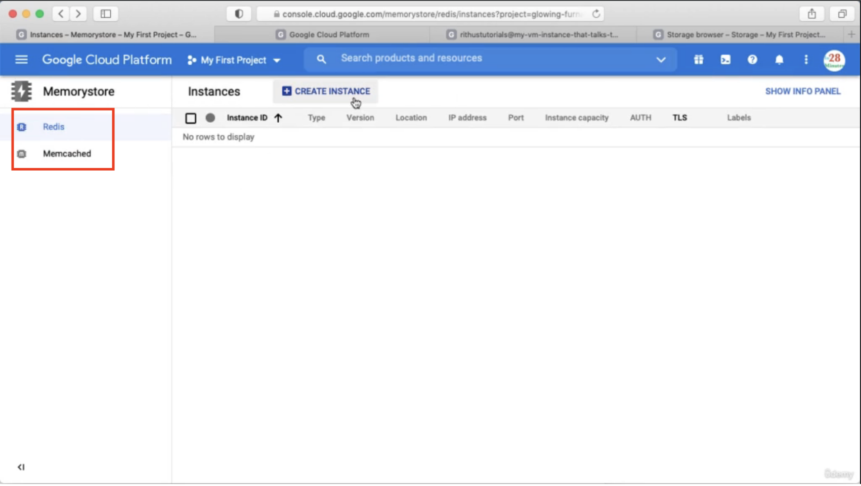Open the notifications bell

coord(779,60)
